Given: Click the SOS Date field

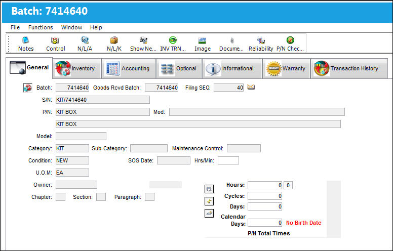Looking at the screenshot, I should tap(174, 160).
